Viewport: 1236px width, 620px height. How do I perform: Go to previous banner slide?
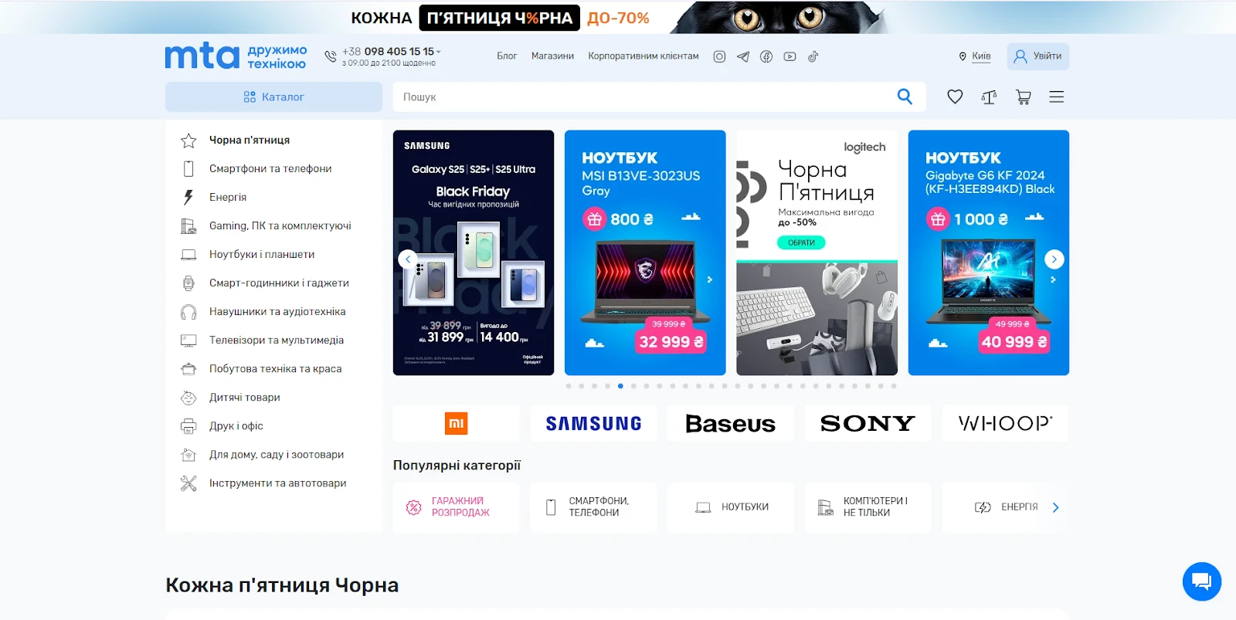pos(408,259)
